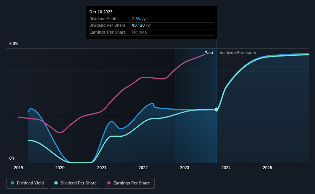This screenshot has width=315, height=194.
Task: Click the teal Dividend Per Share legend dot
Action: point(56,183)
